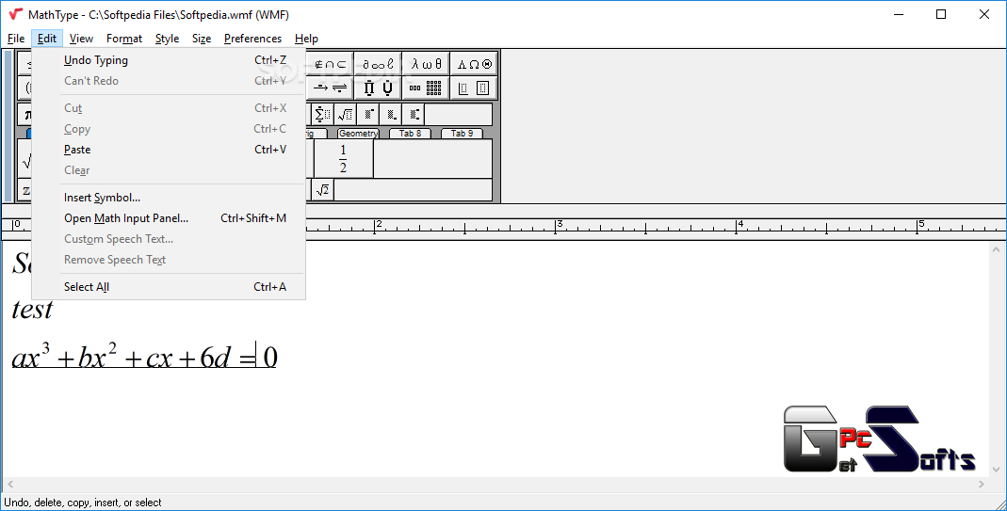
Task: Click the '0' after the equals sign
Action: click(270, 357)
